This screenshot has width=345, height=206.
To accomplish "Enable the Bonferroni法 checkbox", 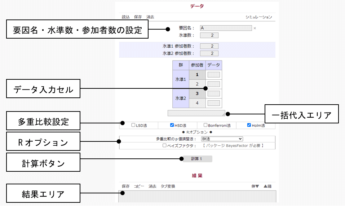I will (205, 125).
